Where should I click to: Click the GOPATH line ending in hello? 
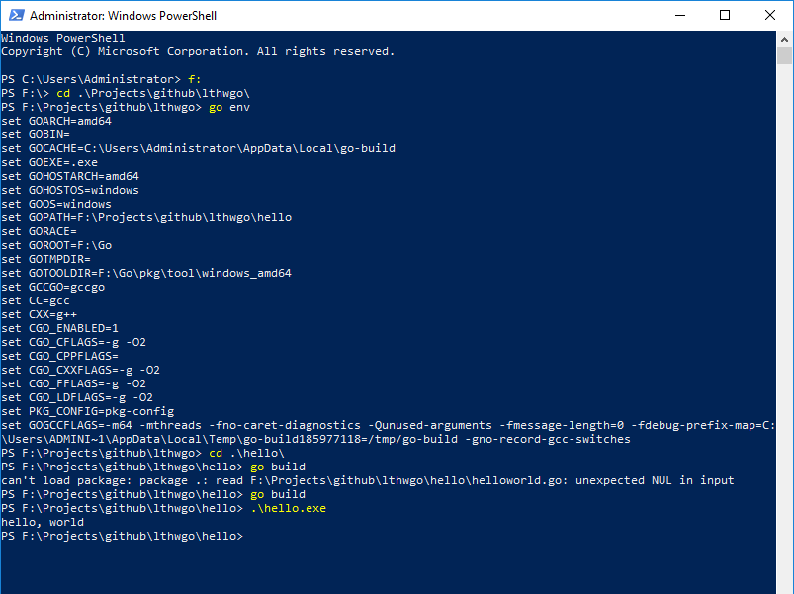[x=146, y=217]
